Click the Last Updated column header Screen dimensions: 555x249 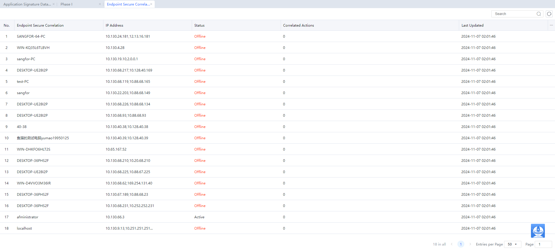472,25
